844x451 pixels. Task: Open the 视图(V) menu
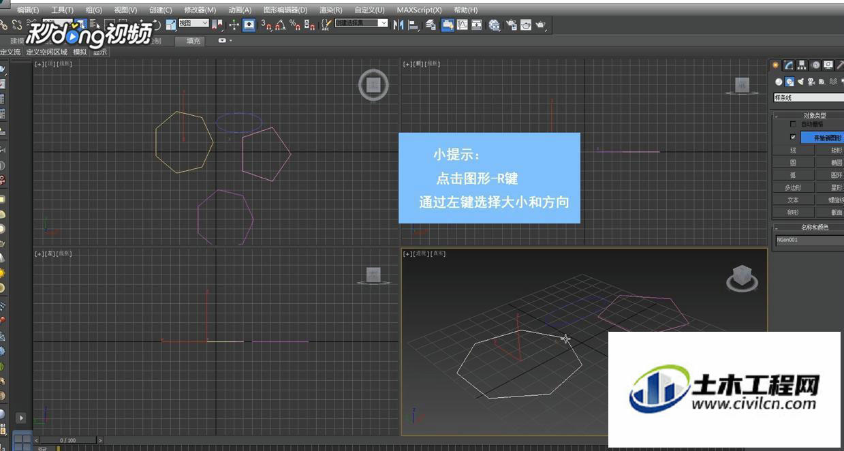[x=125, y=10]
